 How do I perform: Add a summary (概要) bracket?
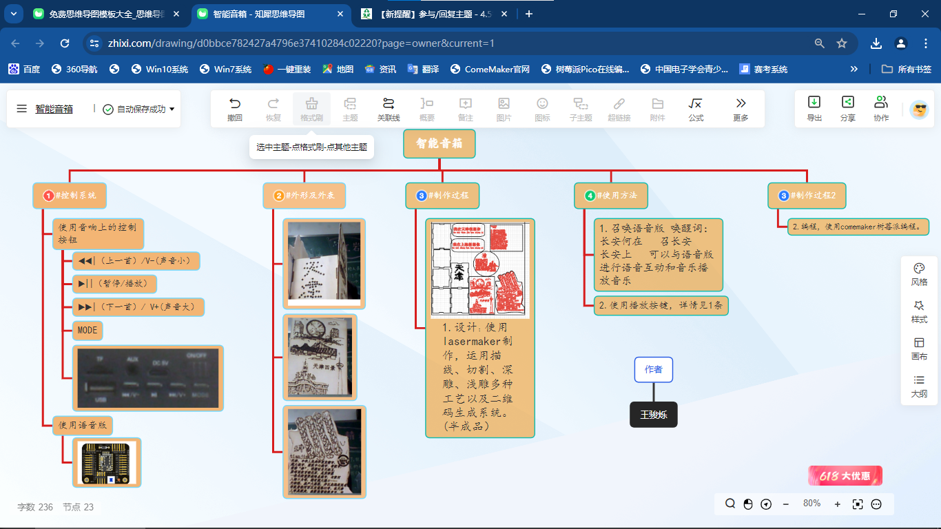[427, 109]
